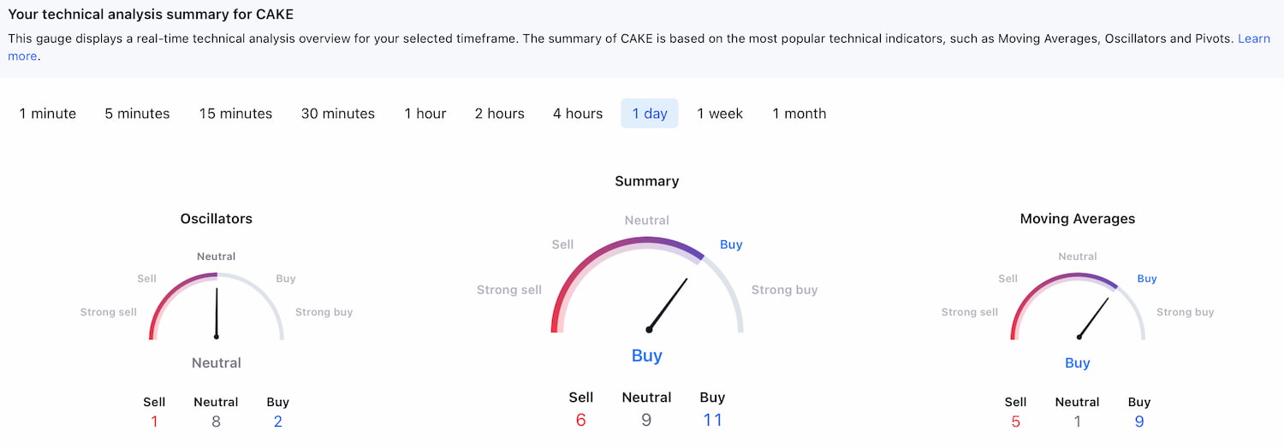Switch to 1 week timeframe
1284x448 pixels.
point(720,114)
